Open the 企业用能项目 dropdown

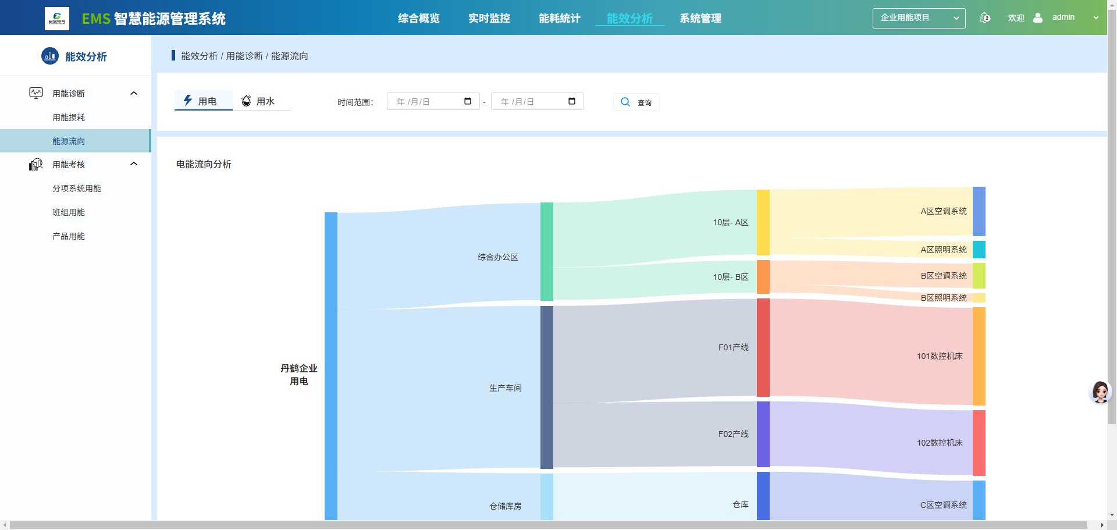point(919,18)
